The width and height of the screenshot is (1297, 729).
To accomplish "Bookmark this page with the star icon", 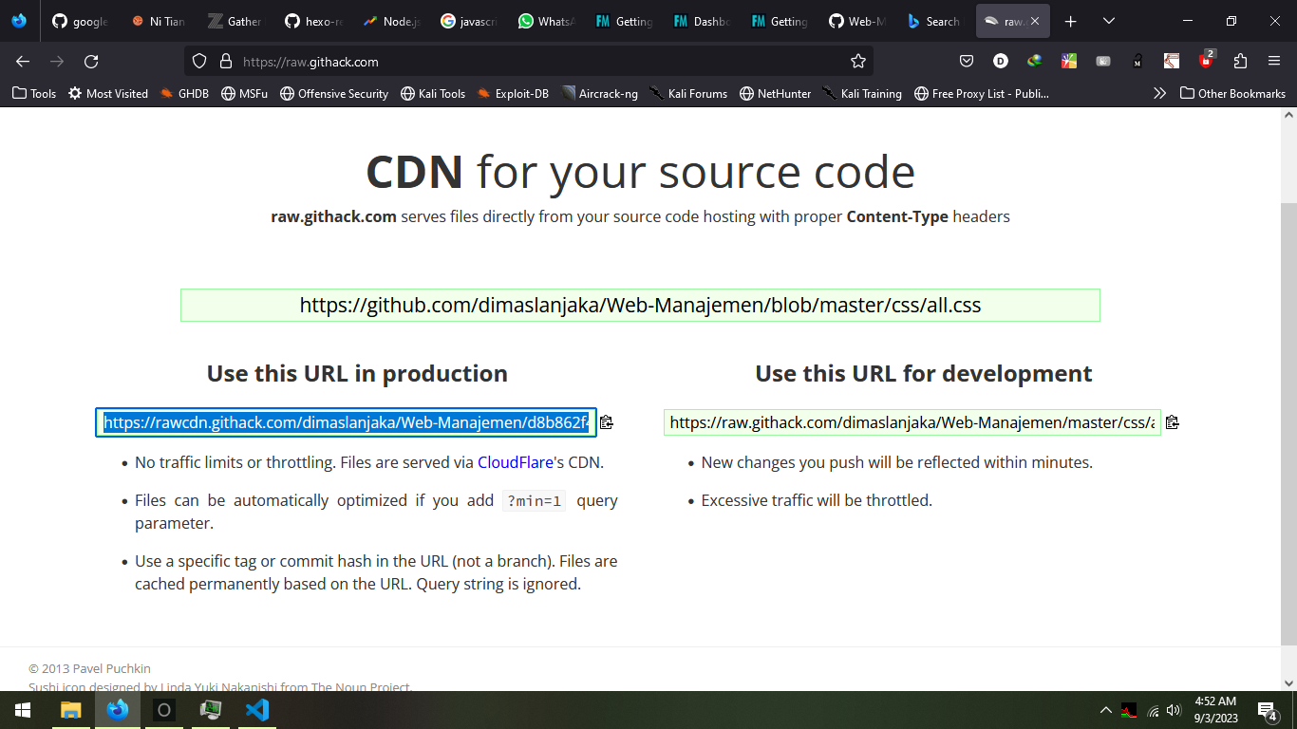I will pos(858,62).
